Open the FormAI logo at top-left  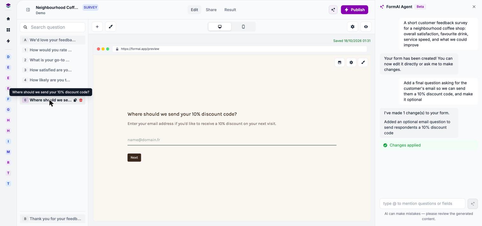(8, 6)
